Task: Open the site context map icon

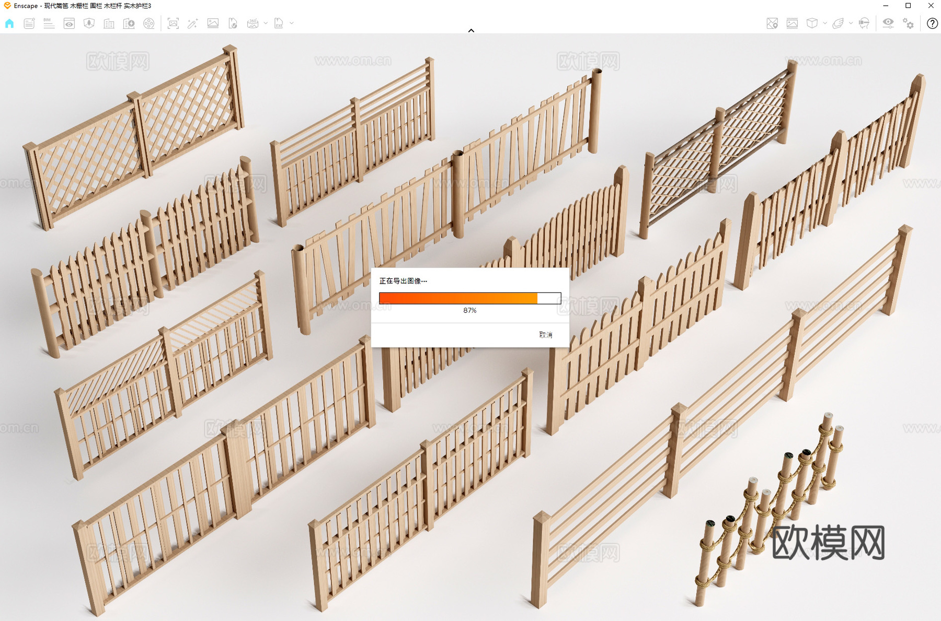Action: pyautogui.click(x=89, y=24)
